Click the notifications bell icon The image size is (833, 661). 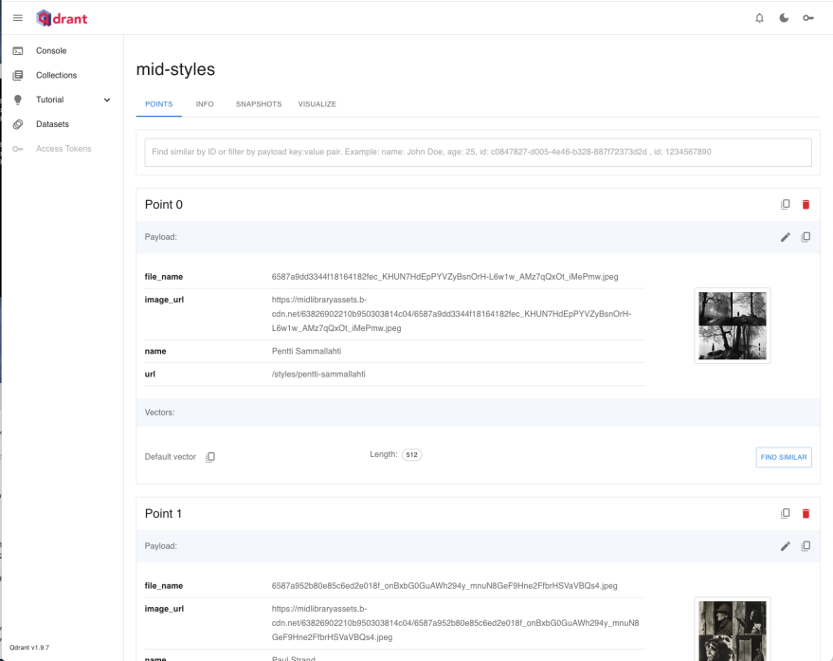coord(759,18)
